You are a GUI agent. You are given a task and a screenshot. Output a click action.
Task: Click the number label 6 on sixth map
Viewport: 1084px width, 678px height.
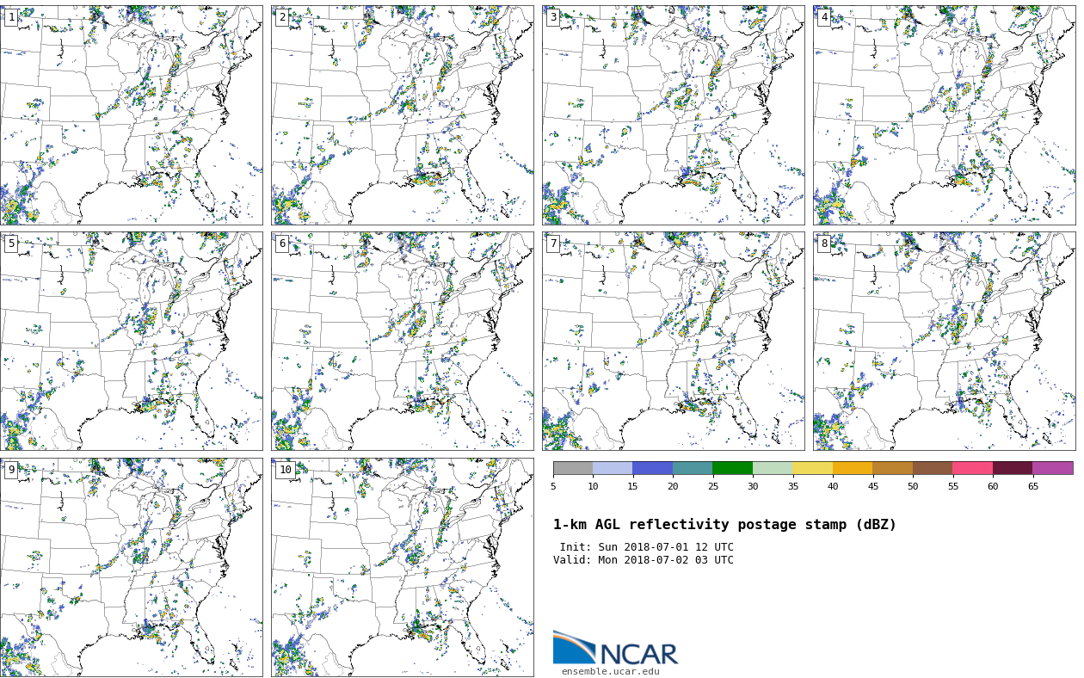point(282,243)
